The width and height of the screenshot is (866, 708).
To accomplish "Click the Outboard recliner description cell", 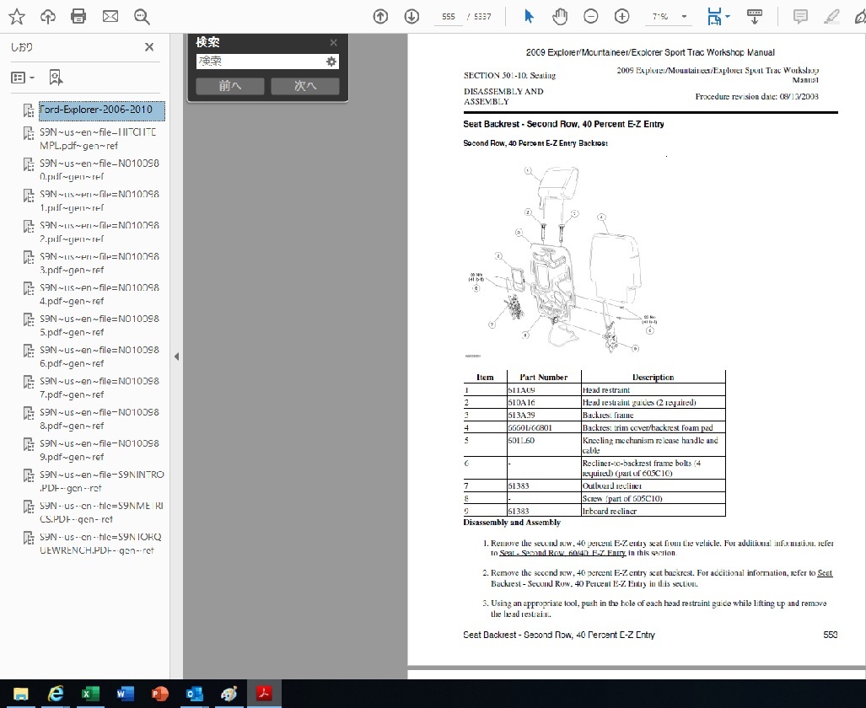I will (653, 486).
